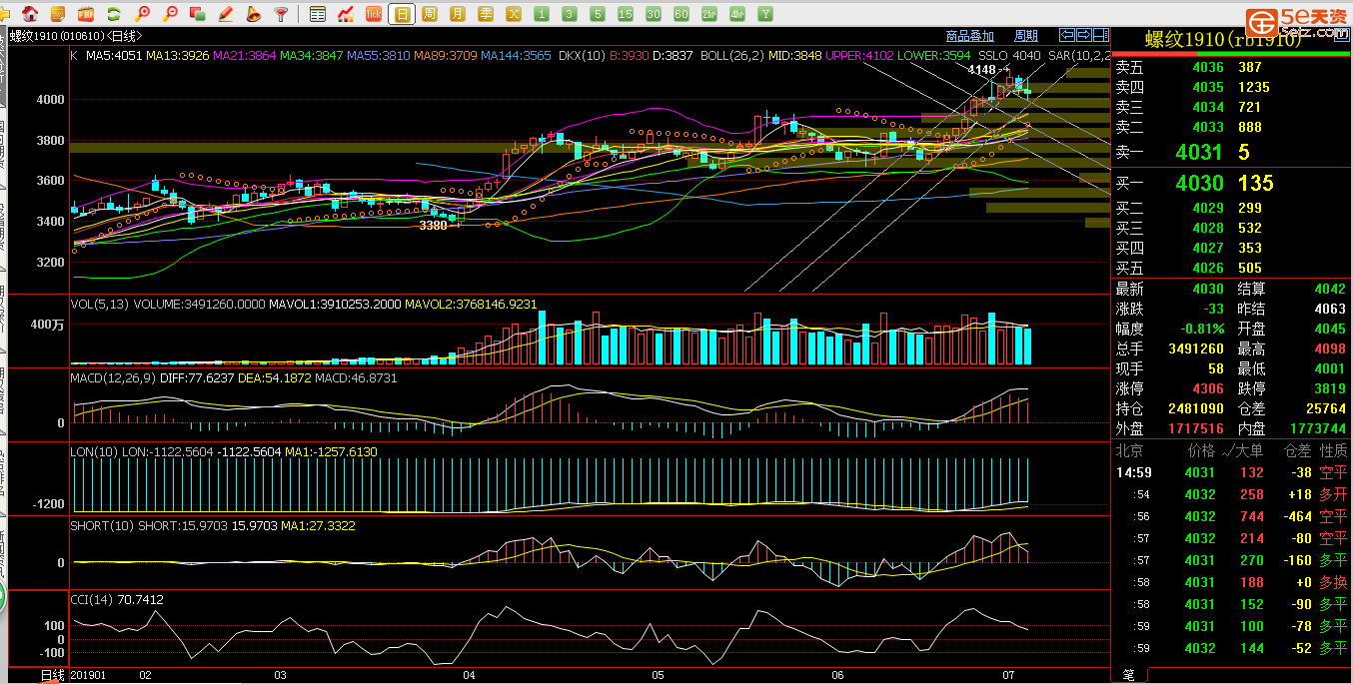
Task: Switch to the 1-minute period button
Action: pos(542,14)
